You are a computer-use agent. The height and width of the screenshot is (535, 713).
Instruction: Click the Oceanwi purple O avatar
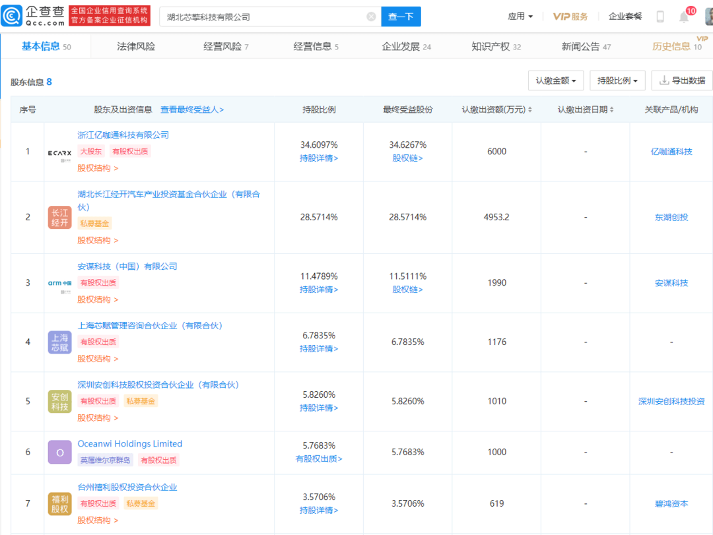[59, 453]
